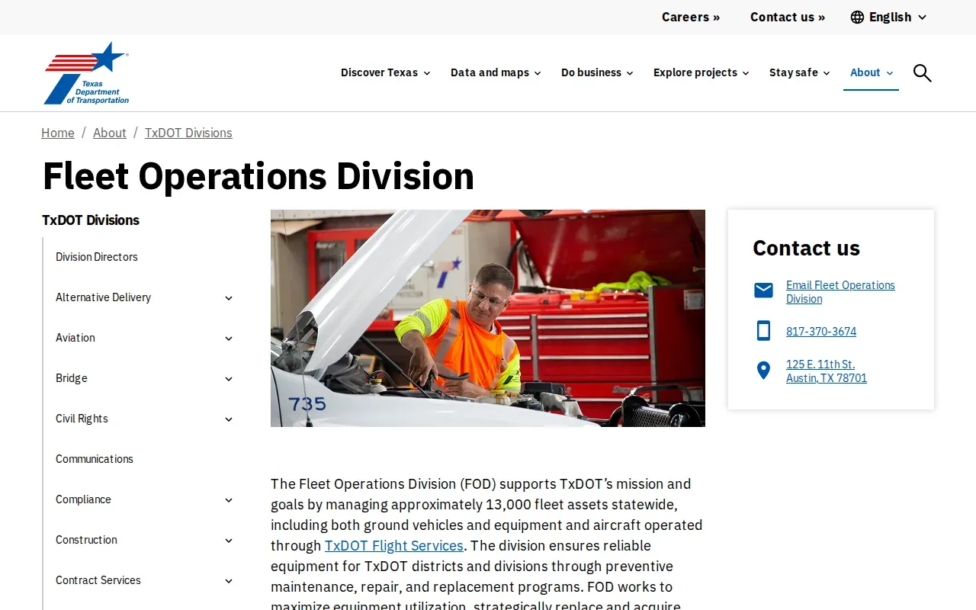Open Communications in the sidebar

tap(95, 459)
